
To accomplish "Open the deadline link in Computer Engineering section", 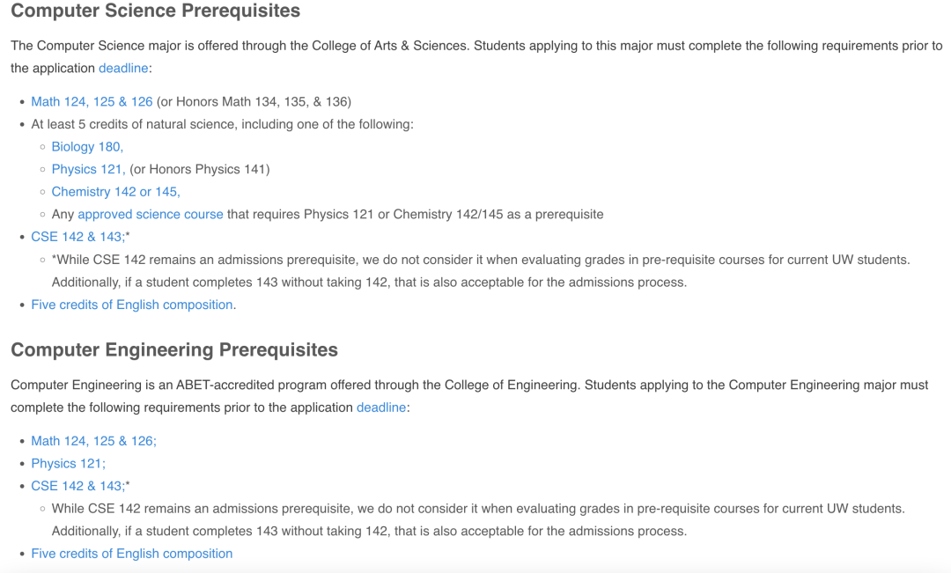I will (381, 408).
